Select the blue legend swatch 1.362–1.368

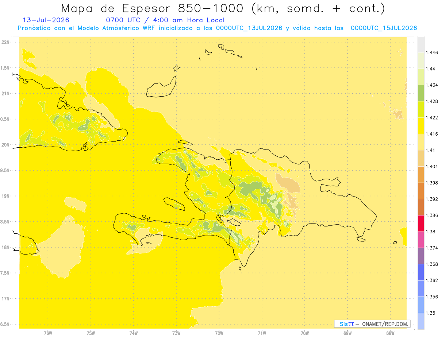(421, 272)
